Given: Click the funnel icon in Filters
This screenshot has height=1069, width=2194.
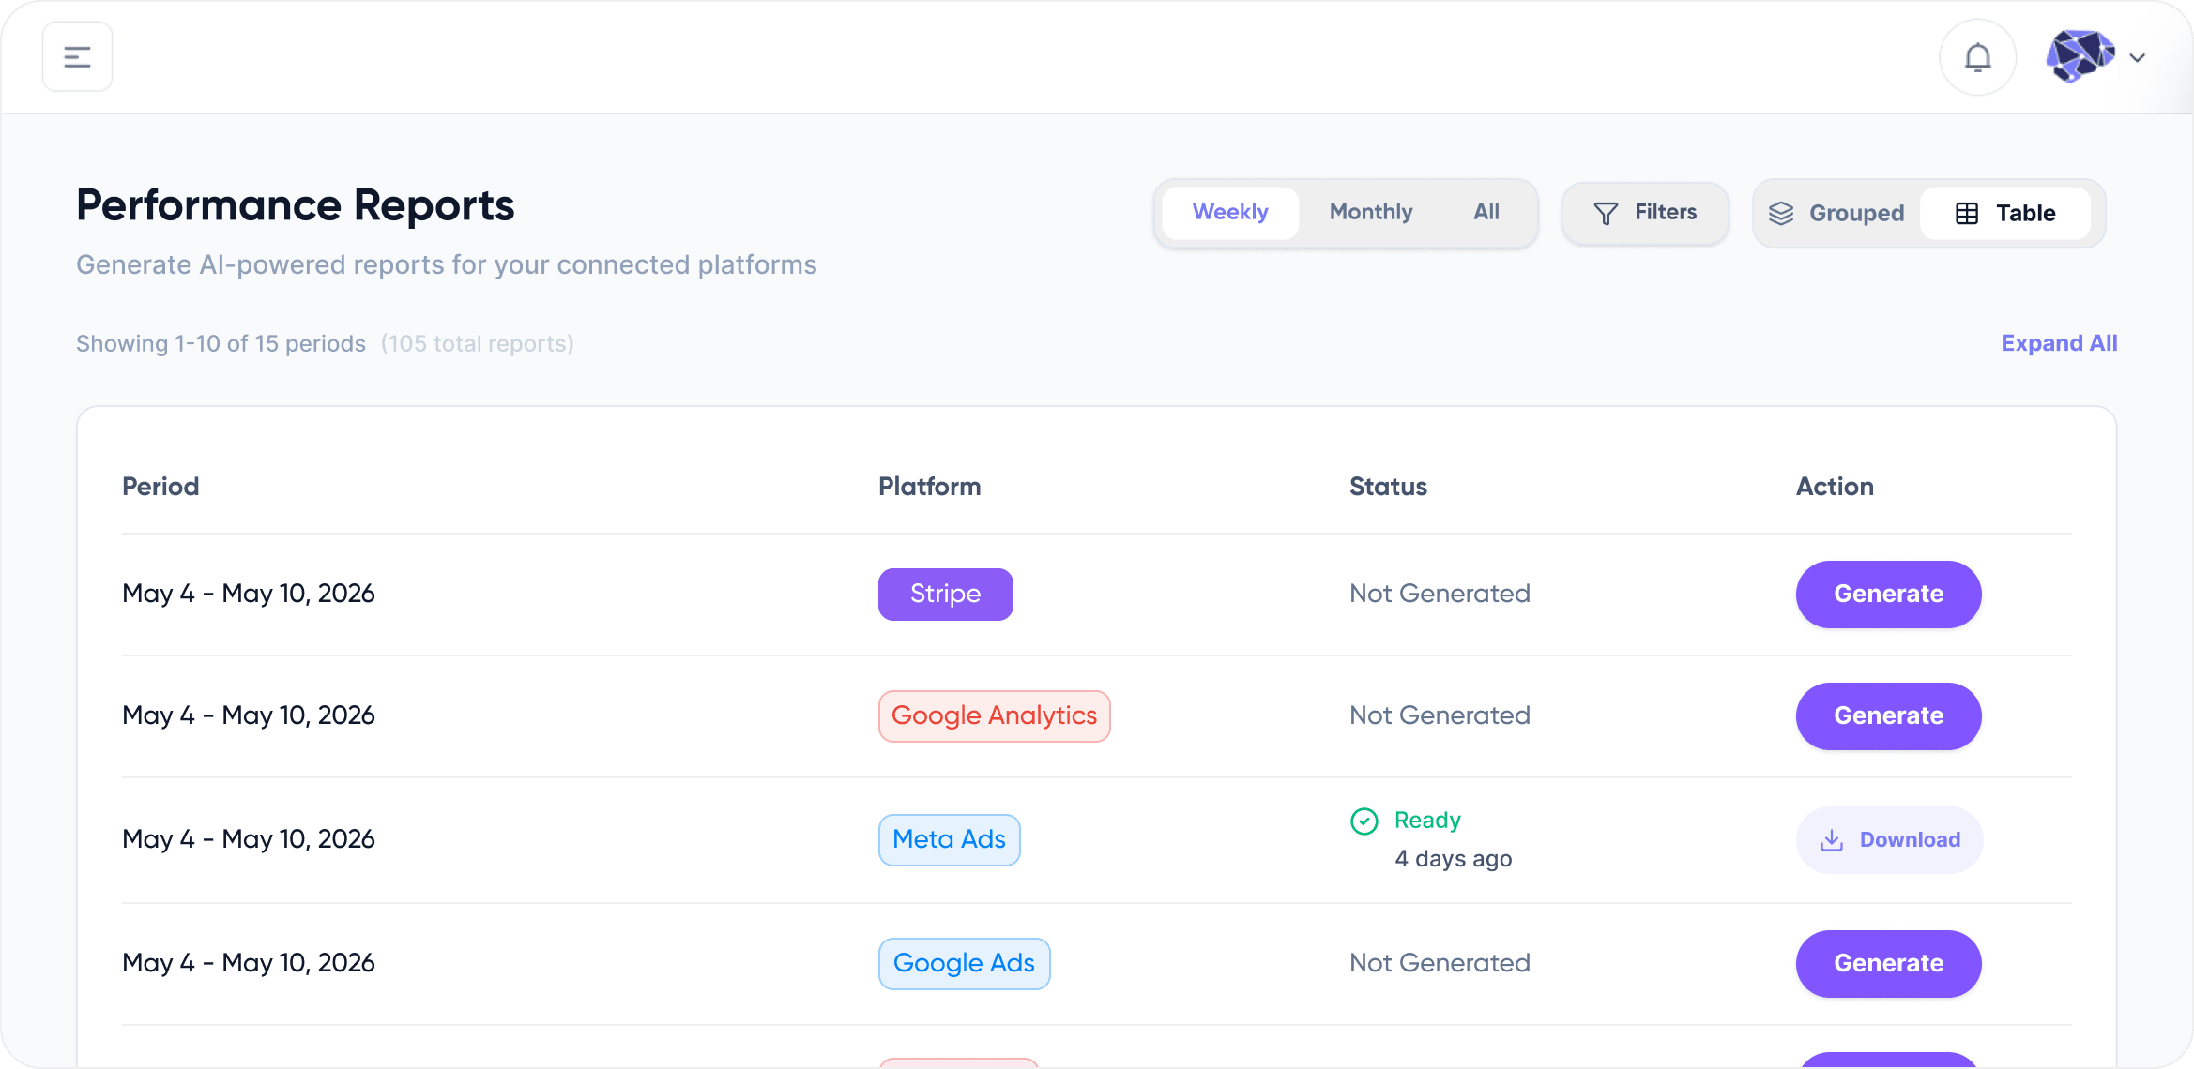Looking at the screenshot, I should click(x=1606, y=214).
